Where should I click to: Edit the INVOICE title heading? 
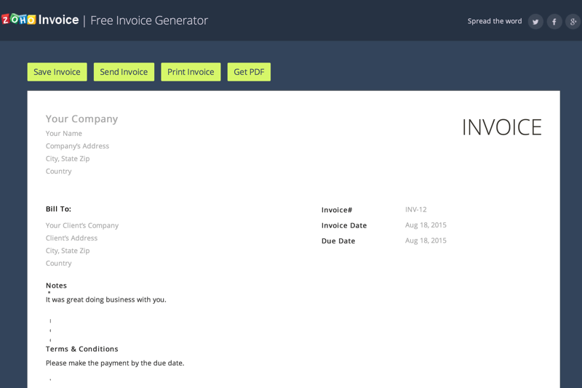pos(502,127)
